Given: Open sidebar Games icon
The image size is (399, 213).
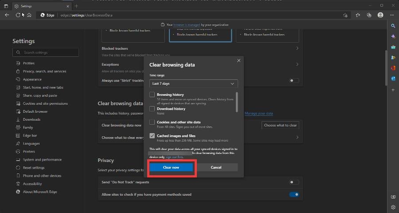Looking at the screenshot, I should pos(393,58).
